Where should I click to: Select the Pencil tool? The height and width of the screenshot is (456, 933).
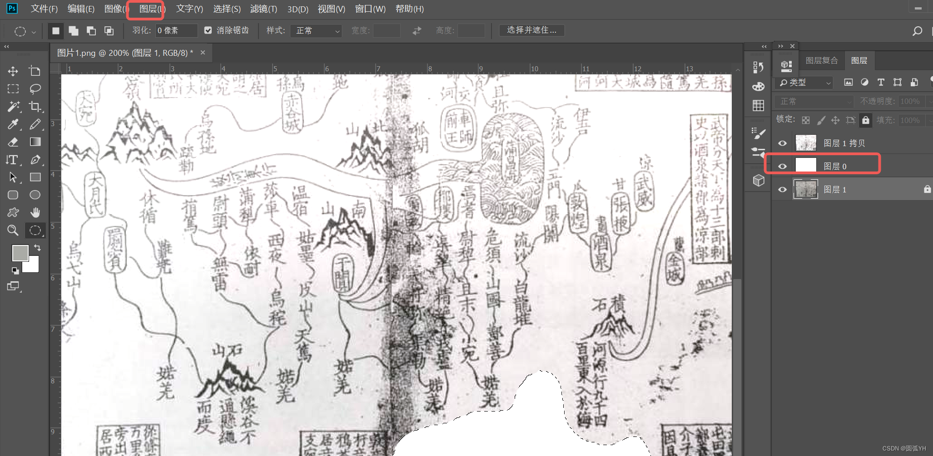click(x=35, y=124)
